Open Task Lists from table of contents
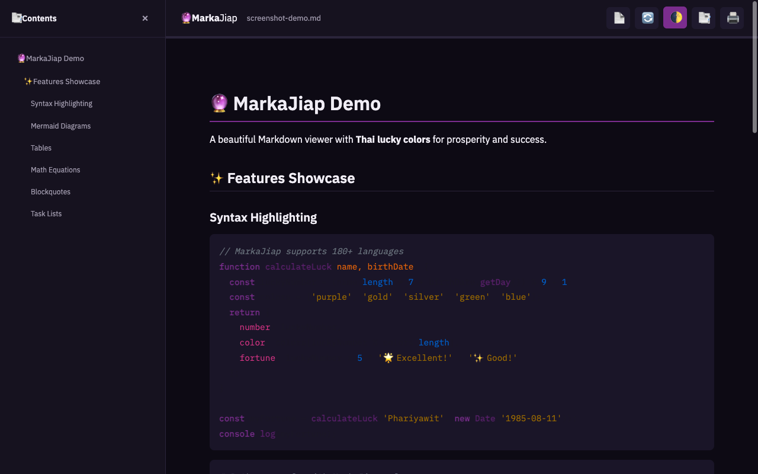This screenshot has width=758, height=474. (46, 213)
